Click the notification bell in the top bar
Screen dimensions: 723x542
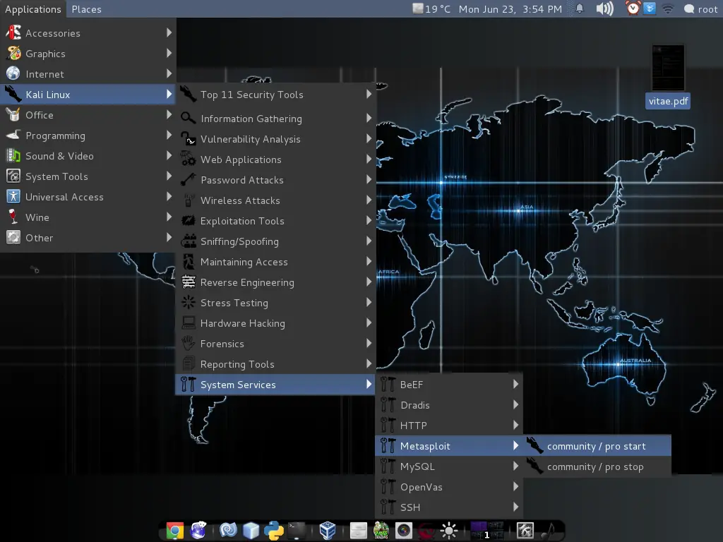point(580,8)
